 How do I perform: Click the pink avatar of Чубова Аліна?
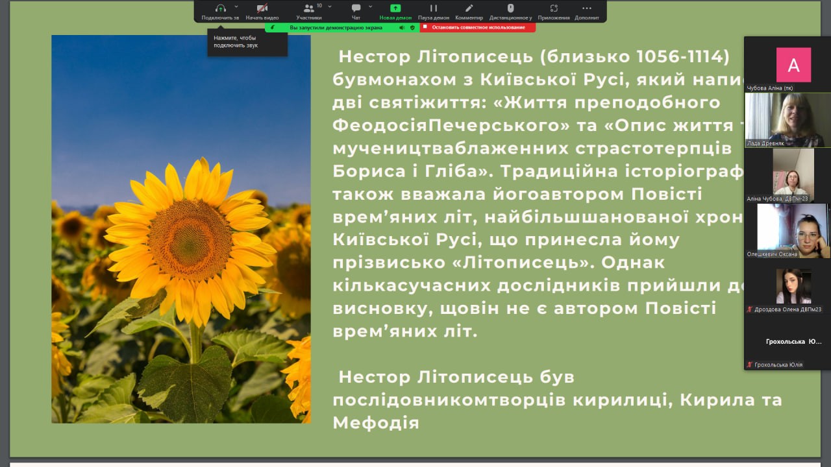[793, 65]
